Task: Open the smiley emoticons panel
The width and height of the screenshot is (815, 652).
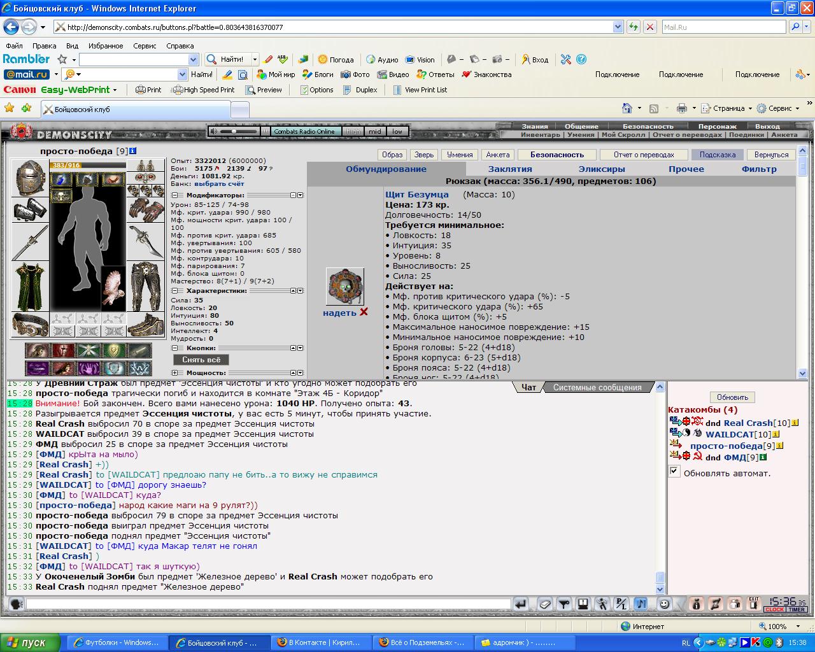Action: 664,604
